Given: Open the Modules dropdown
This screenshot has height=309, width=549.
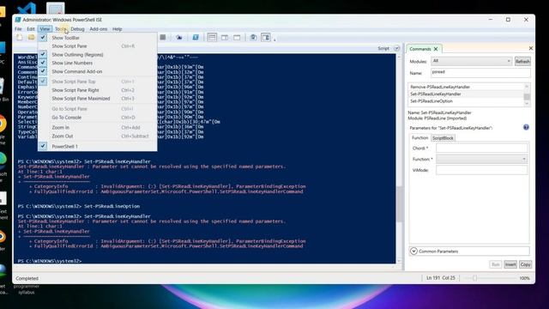Looking at the screenshot, I should tap(471, 61).
